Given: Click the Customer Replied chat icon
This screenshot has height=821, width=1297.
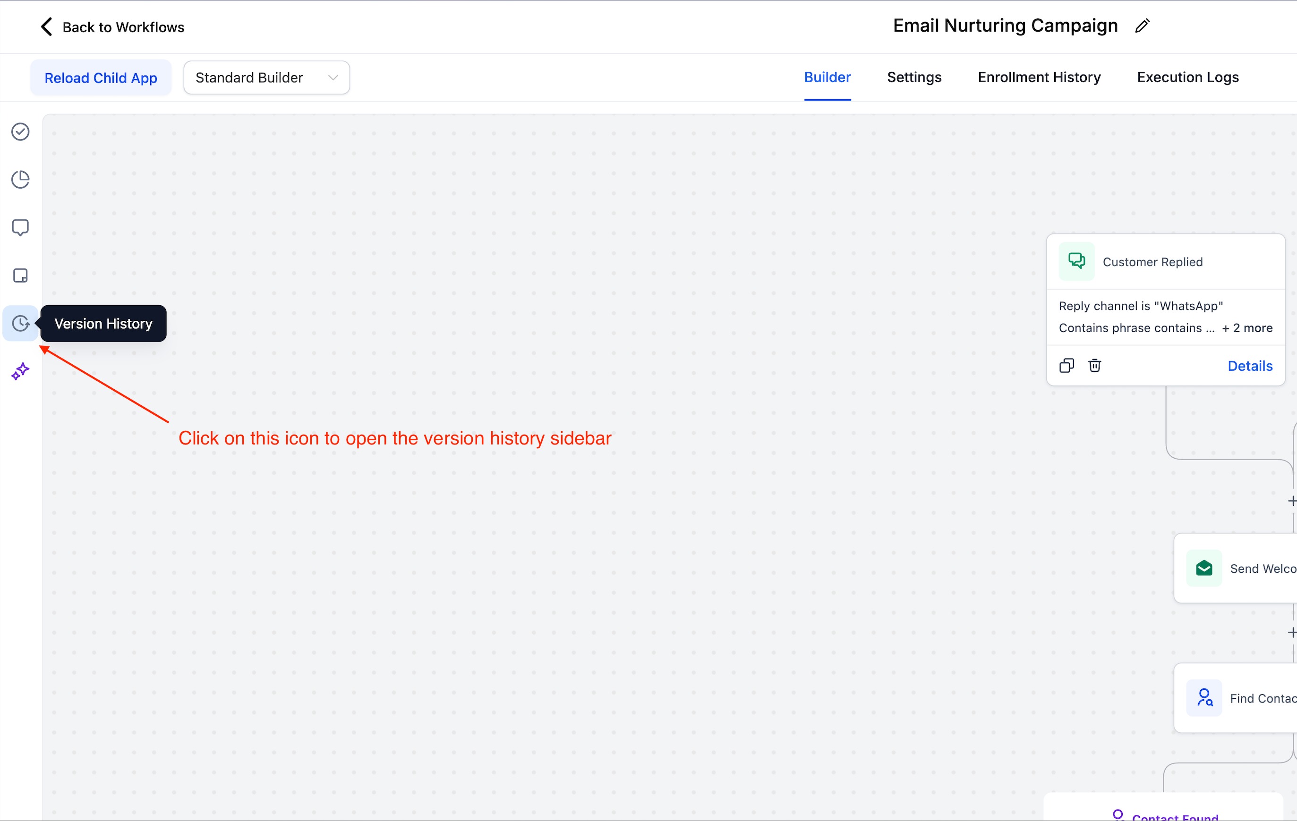Looking at the screenshot, I should coord(1076,261).
